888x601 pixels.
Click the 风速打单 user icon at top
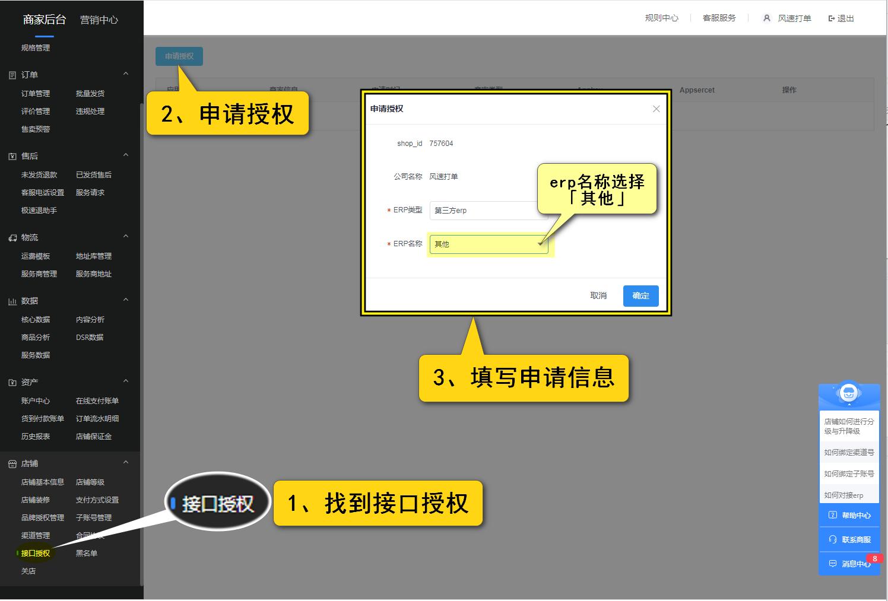tap(767, 18)
